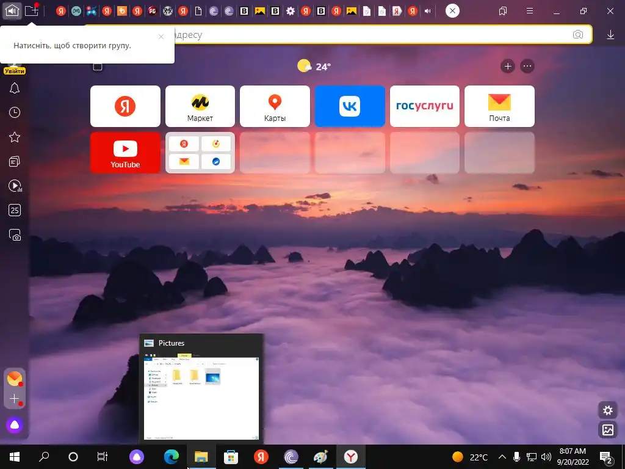Open the notifications bell in sidebar

pyautogui.click(x=15, y=88)
